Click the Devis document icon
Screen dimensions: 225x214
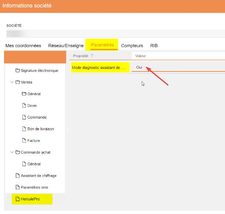click(24, 105)
